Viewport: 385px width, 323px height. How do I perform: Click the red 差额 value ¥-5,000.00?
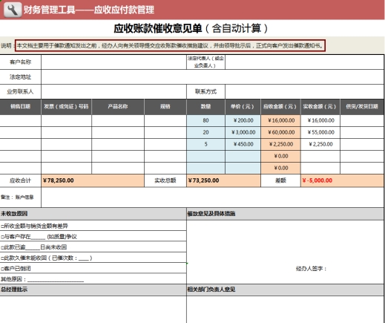coord(342,180)
